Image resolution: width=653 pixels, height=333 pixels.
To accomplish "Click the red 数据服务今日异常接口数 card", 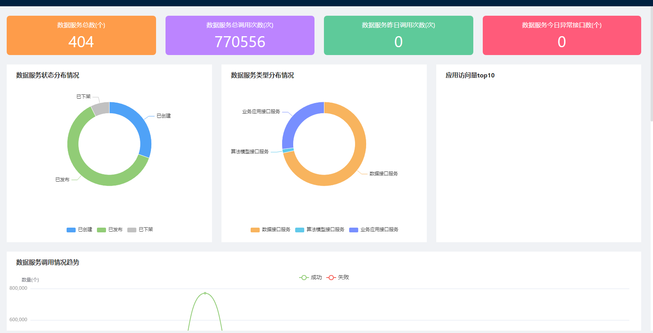I will [x=562, y=35].
